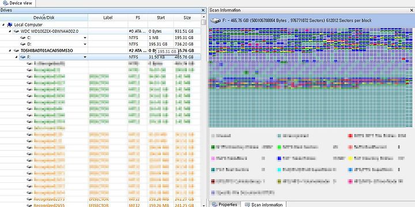This screenshot has width=415, height=207.
Task: Click the '#0 ATA' FS cell
Action: pyautogui.click(x=137, y=31)
